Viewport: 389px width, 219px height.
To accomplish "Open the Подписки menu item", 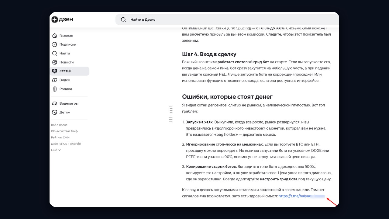I will tap(70, 44).
